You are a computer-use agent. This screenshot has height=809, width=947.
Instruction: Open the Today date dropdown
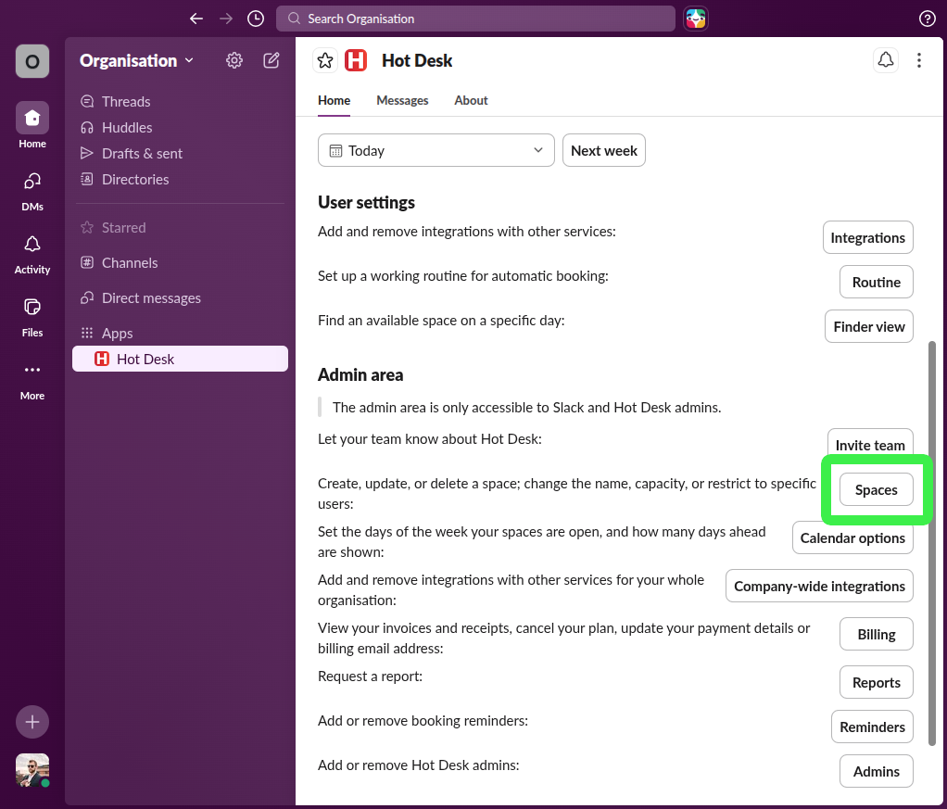[436, 149]
